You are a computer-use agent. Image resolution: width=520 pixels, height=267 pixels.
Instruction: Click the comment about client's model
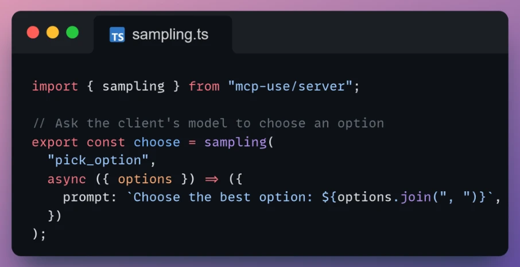coord(208,123)
